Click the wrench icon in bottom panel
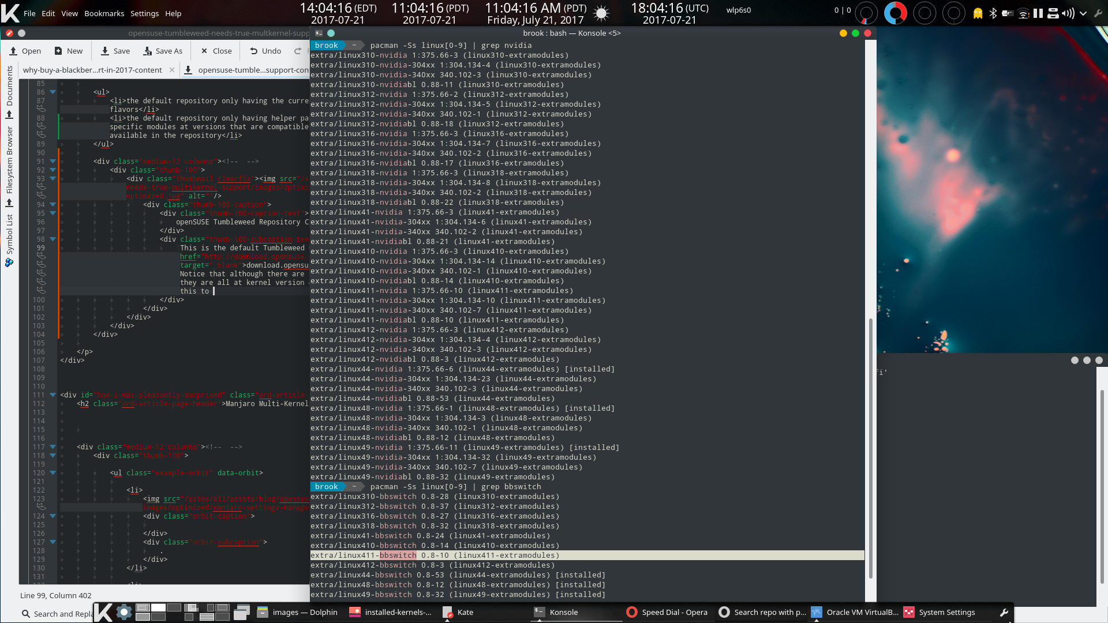 [1004, 613]
